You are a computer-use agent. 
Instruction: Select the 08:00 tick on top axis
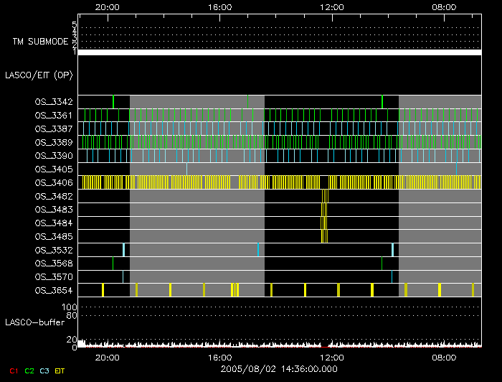(x=445, y=6)
